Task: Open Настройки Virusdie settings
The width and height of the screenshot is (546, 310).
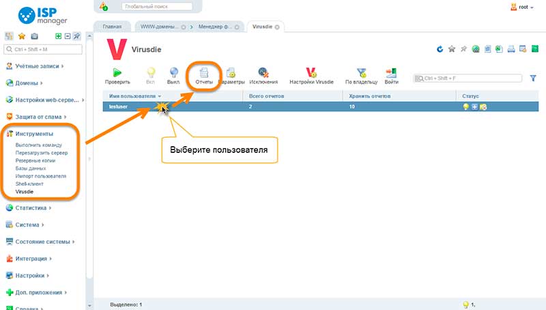Action: [311, 76]
